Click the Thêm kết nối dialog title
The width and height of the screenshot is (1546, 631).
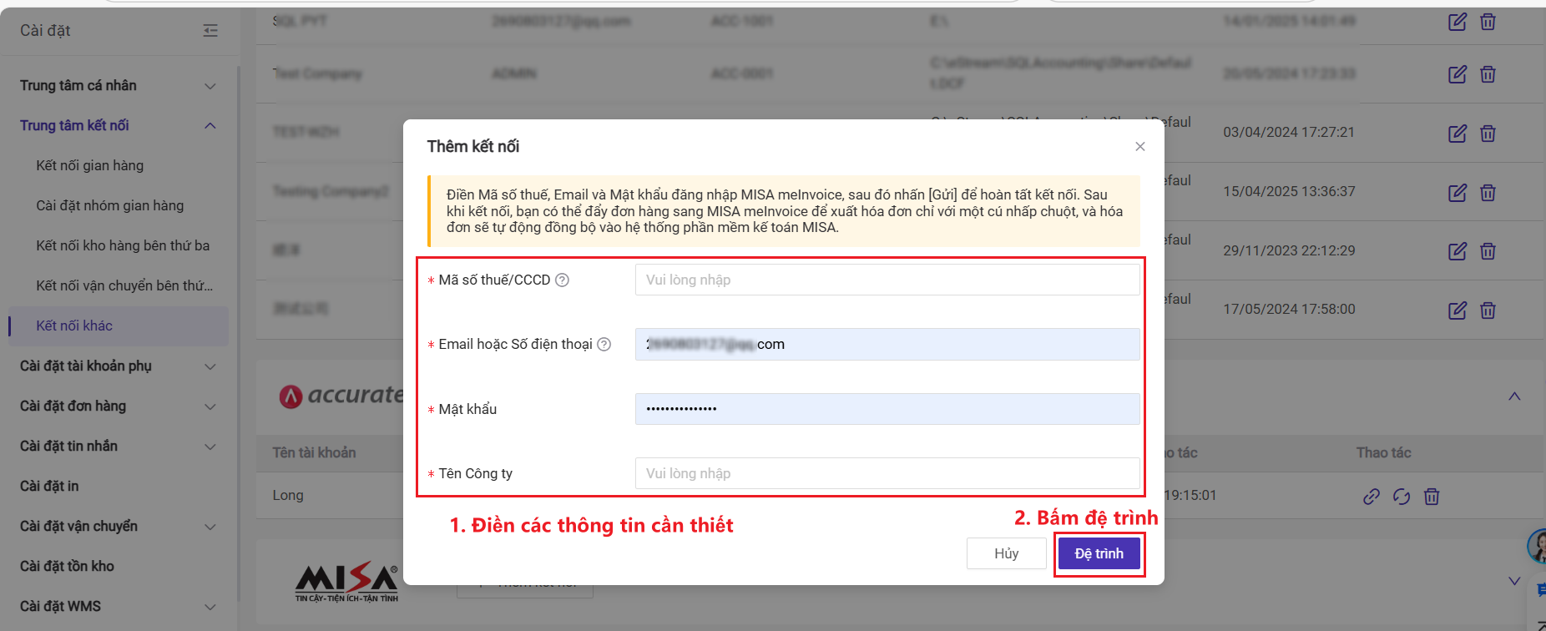coord(473,147)
